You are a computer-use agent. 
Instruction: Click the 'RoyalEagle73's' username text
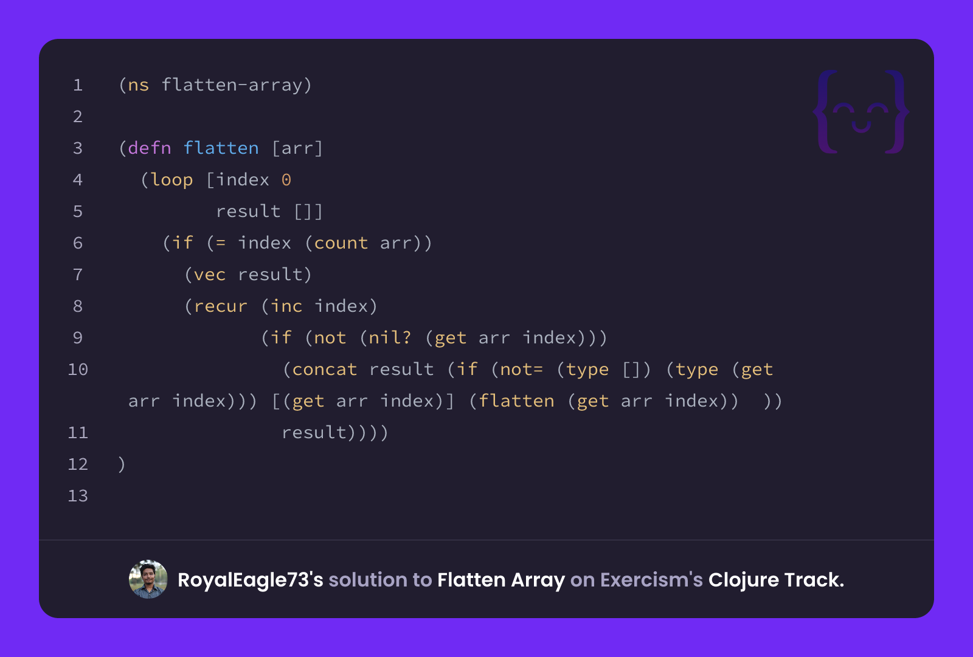point(250,580)
